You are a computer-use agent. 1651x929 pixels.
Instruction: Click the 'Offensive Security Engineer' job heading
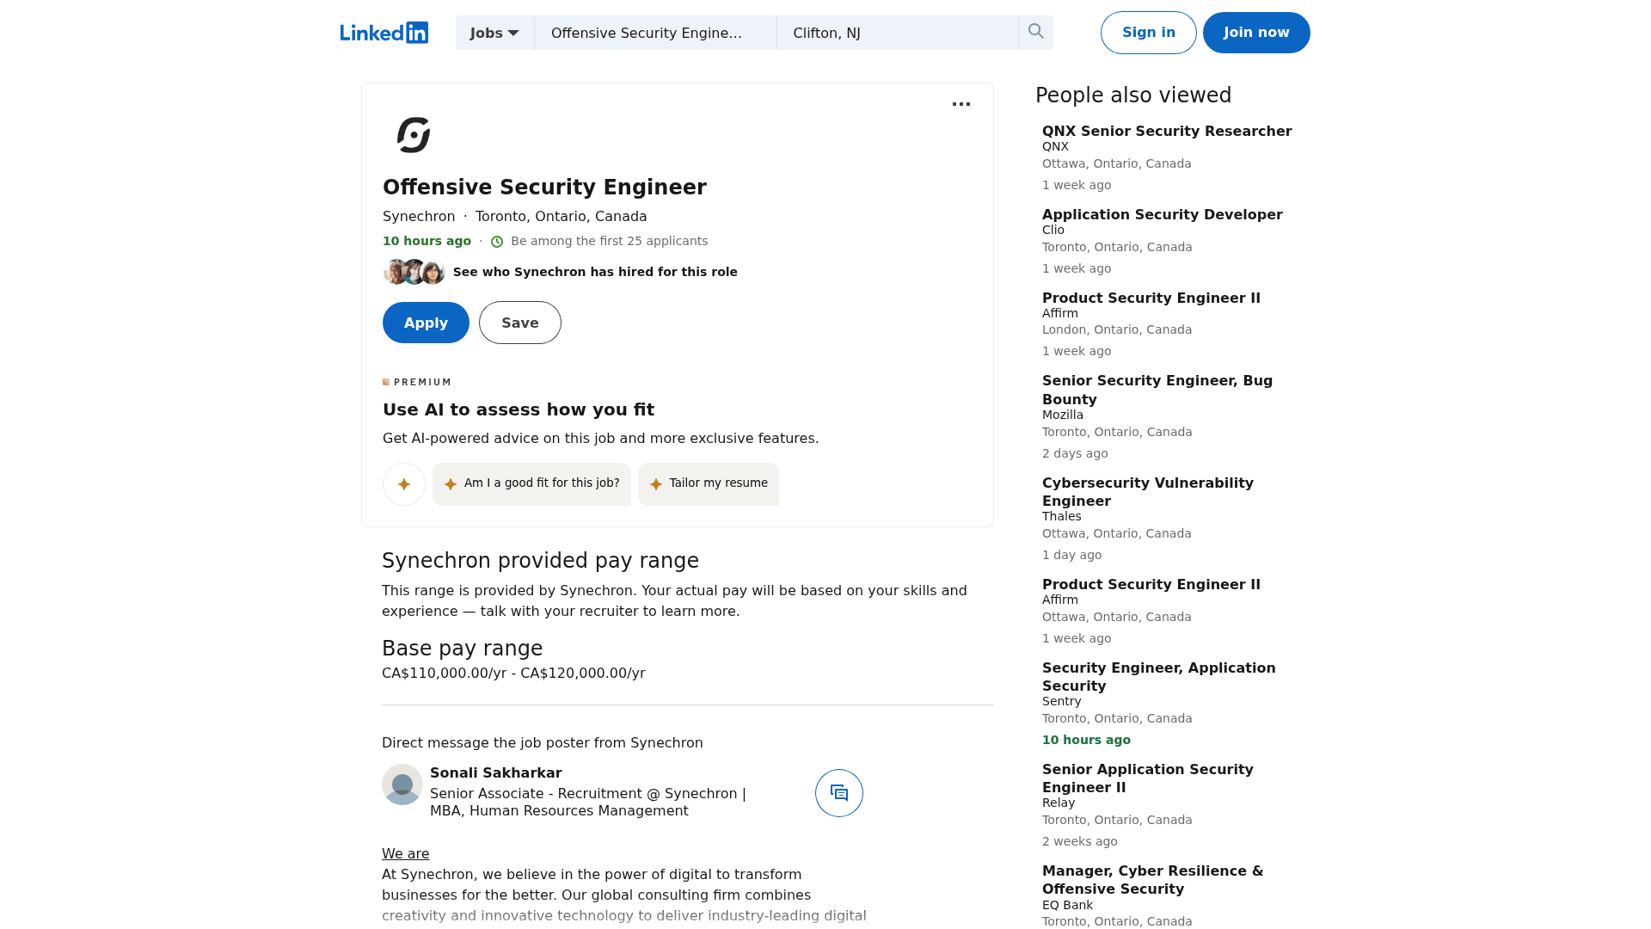544,188
